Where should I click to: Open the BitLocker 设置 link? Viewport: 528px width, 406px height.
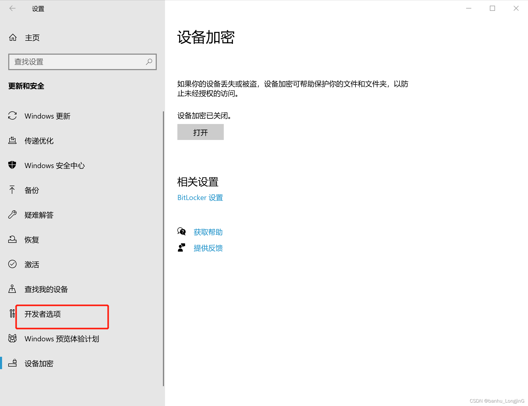[x=200, y=198]
